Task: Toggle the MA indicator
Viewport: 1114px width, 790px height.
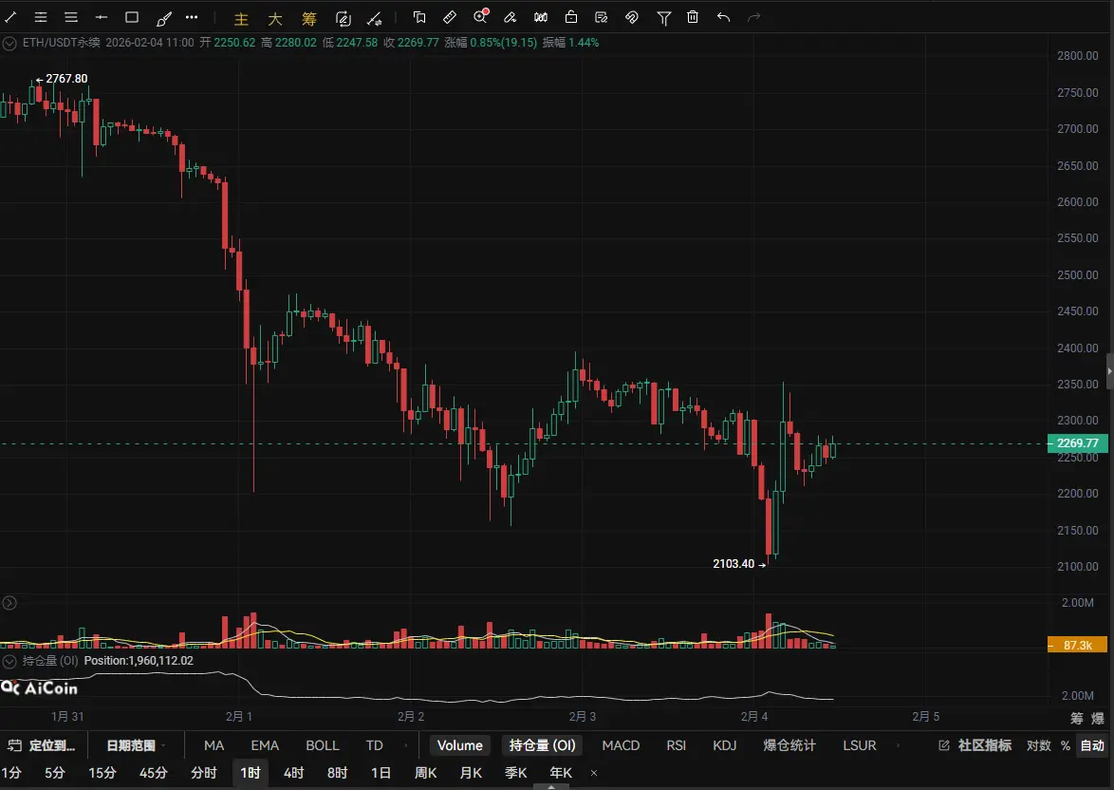Action: click(214, 745)
